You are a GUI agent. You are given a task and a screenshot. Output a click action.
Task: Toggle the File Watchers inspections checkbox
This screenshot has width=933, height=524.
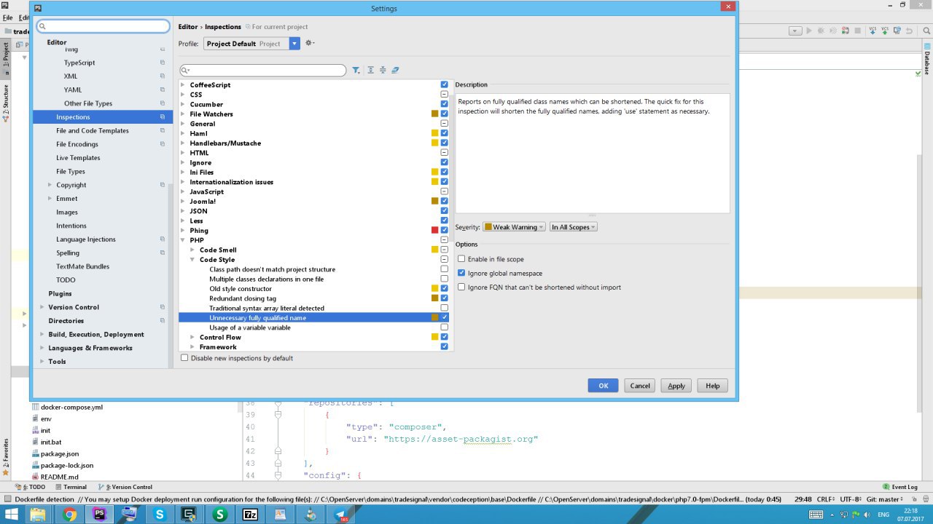(x=445, y=114)
